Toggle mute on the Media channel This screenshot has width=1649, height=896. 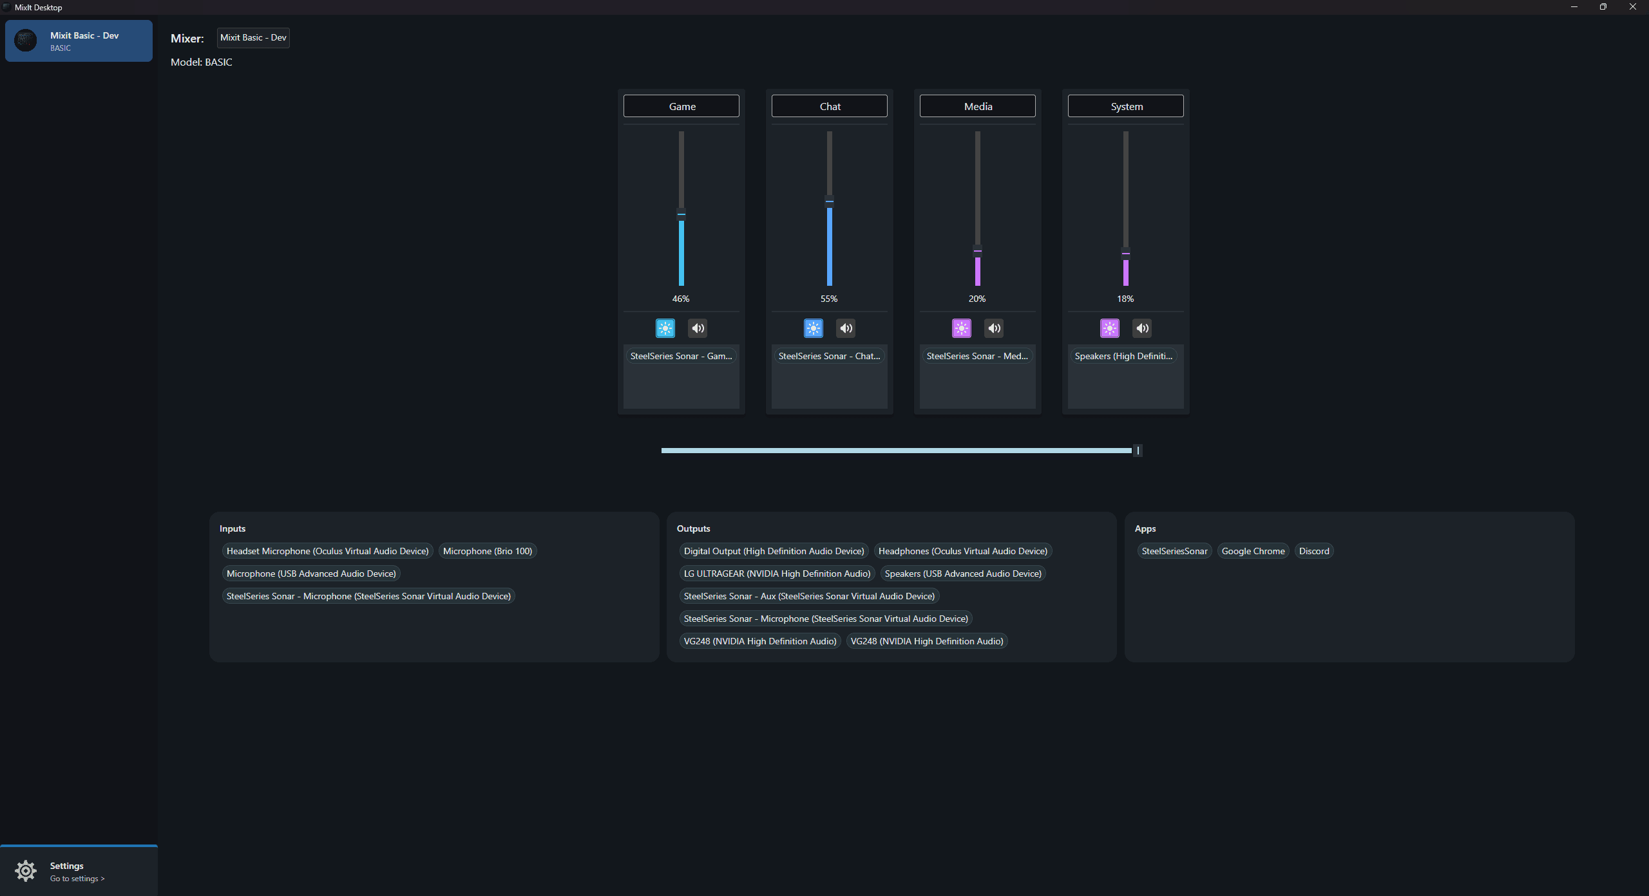tap(994, 328)
